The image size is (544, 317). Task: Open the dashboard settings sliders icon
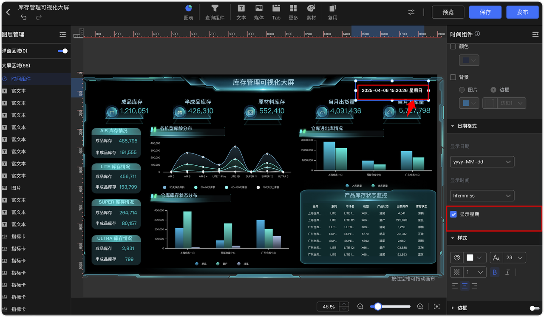tap(411, 12)
